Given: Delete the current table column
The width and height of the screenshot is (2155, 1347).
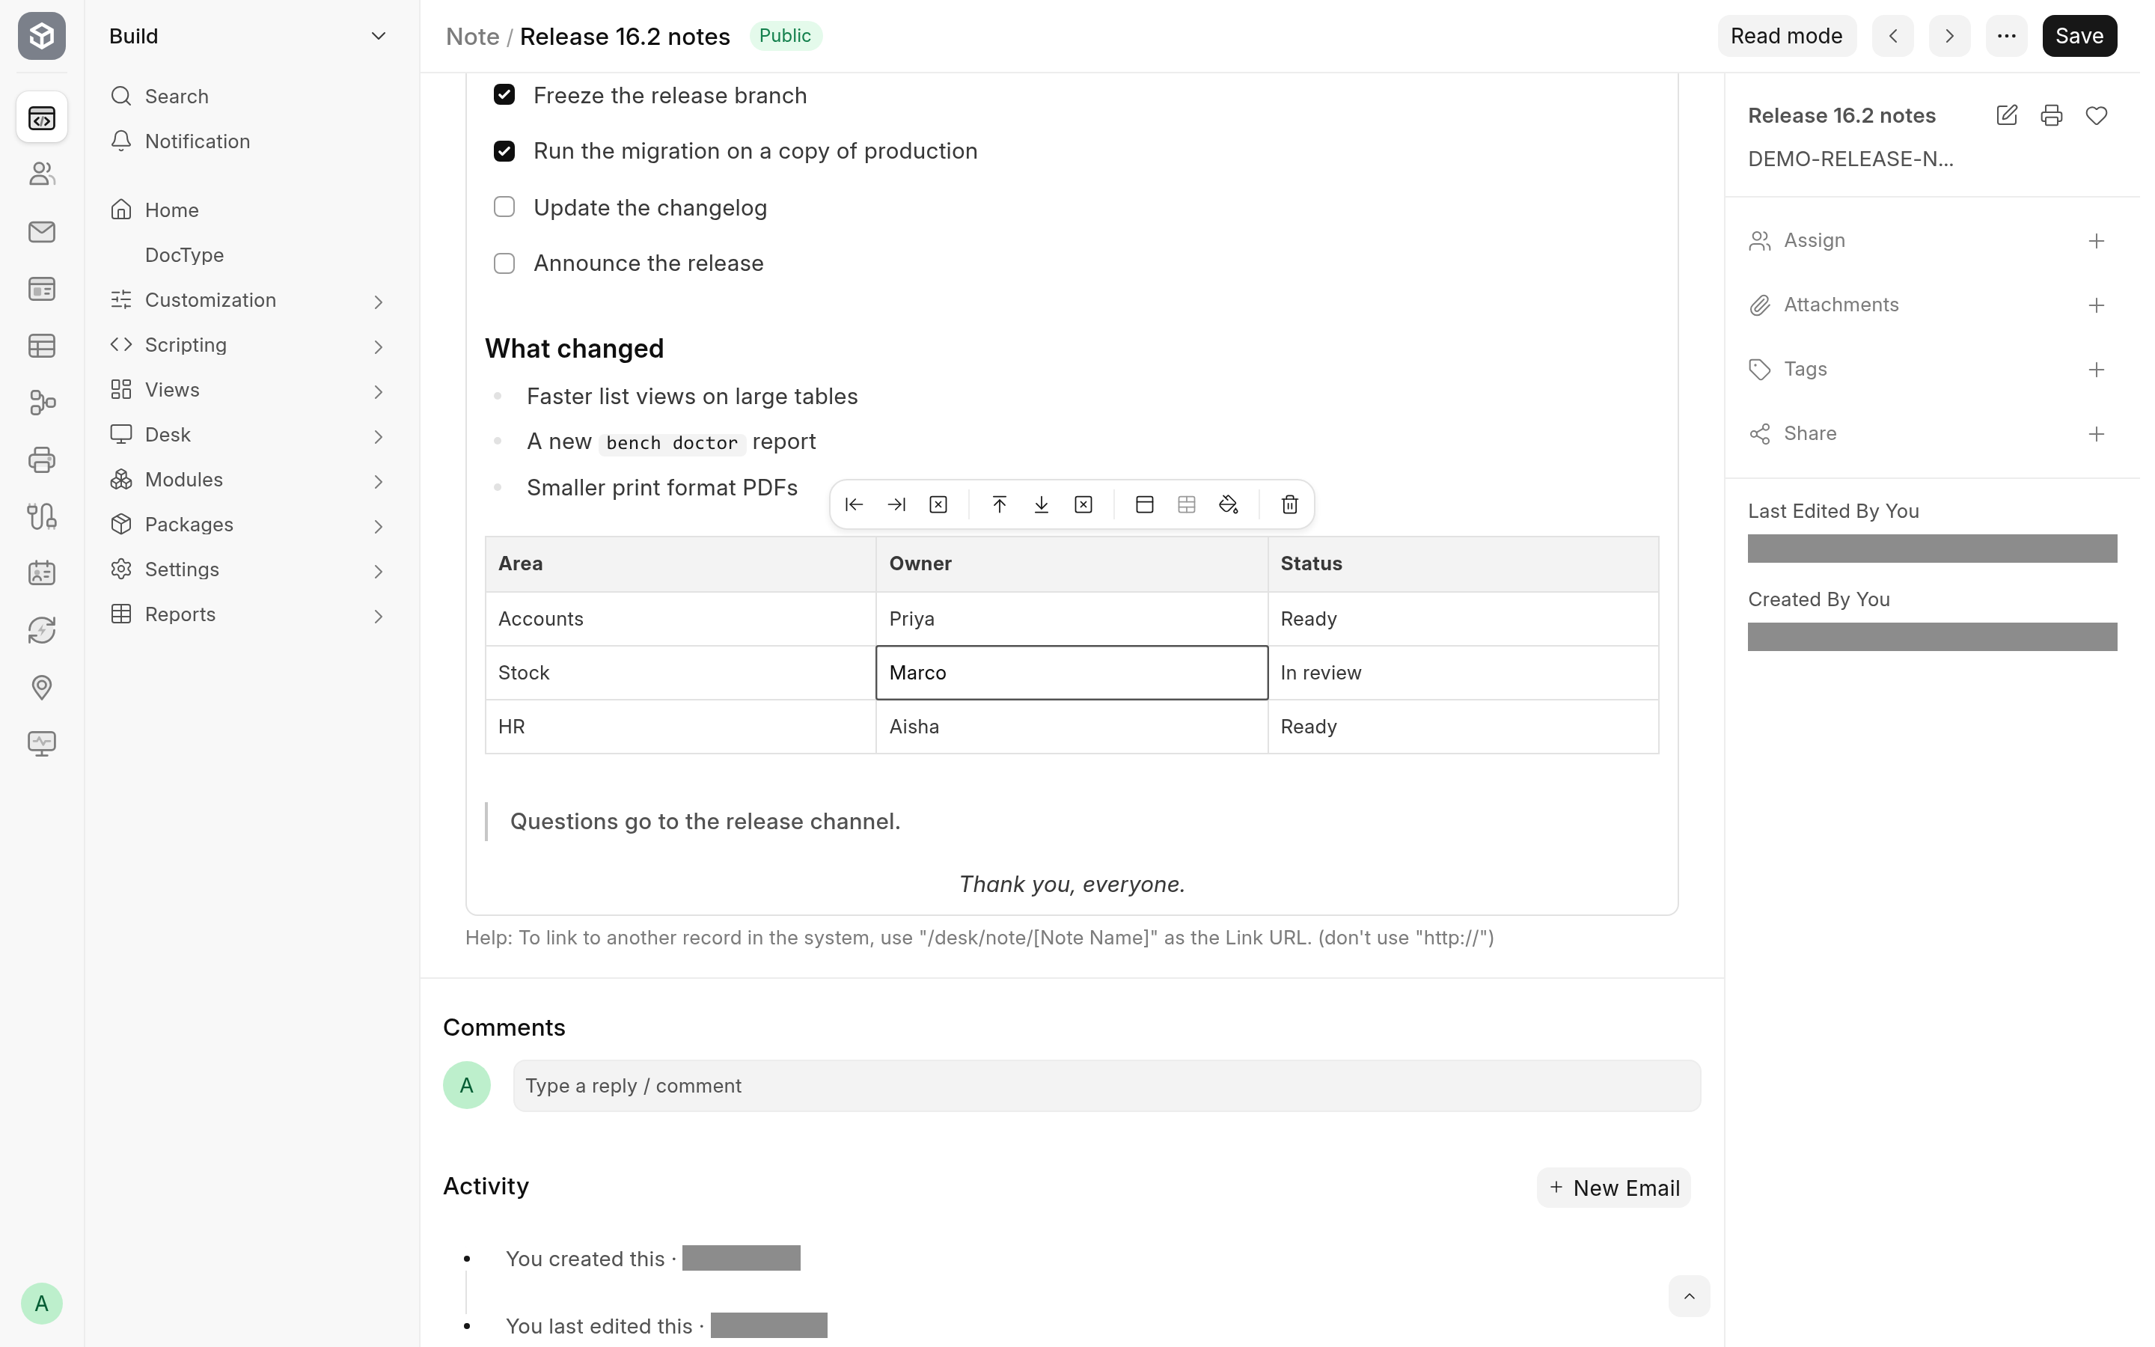Looking at the screenshot, I should tap(938, 505).
